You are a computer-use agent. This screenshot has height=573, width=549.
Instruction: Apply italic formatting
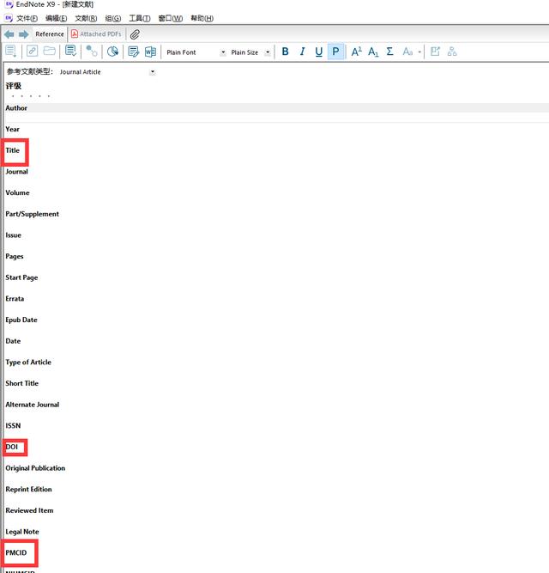pos(302,52)
